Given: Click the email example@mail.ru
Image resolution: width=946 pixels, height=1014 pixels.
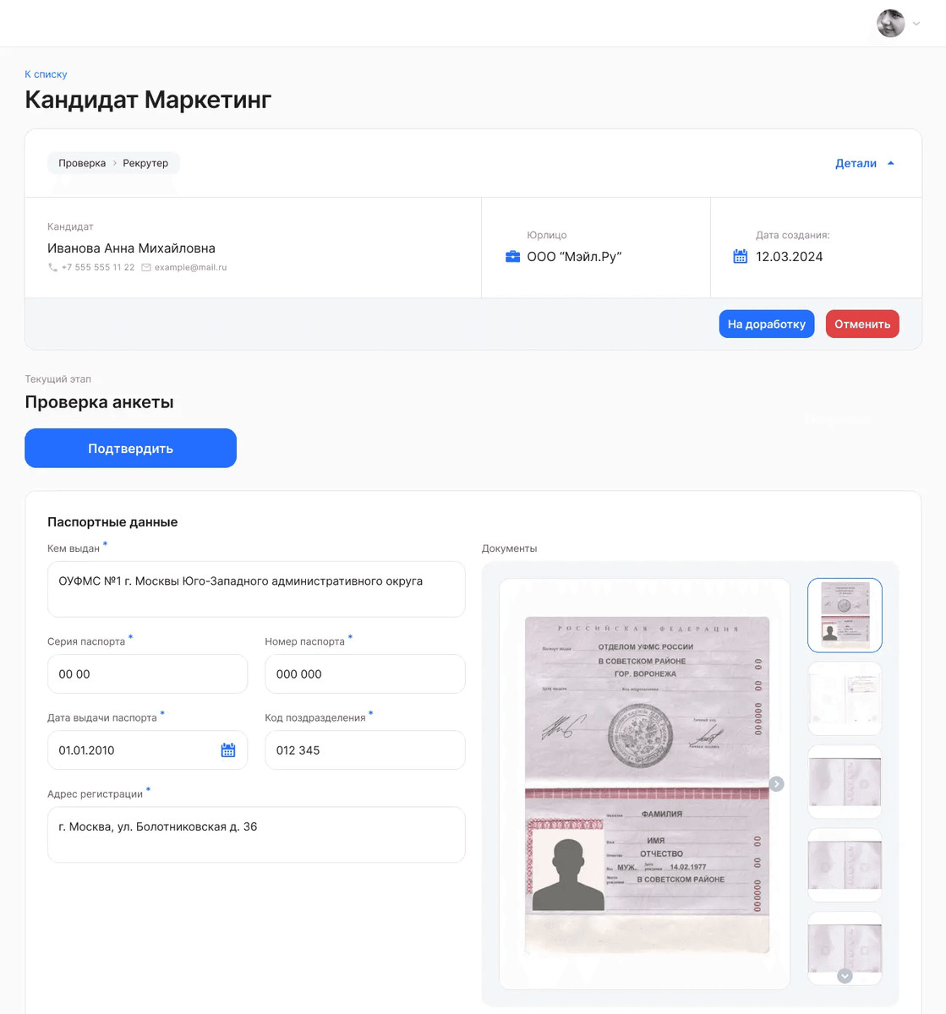Looking at the screenshot, I should click(190, 267).
